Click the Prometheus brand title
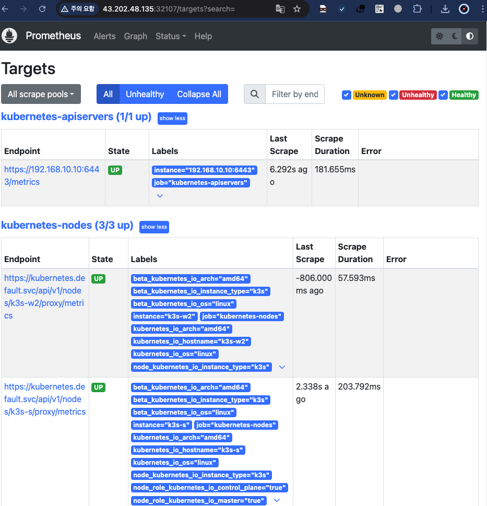 click(x=53, y=36)
